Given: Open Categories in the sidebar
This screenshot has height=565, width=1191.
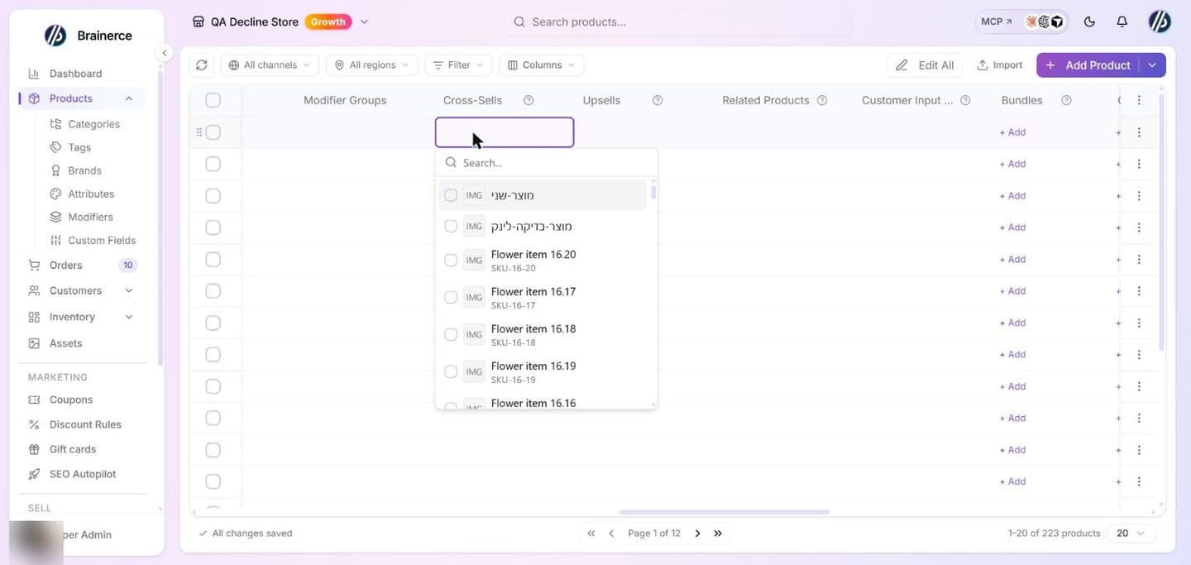Looking at the screenshot, I should click(93, 124).
